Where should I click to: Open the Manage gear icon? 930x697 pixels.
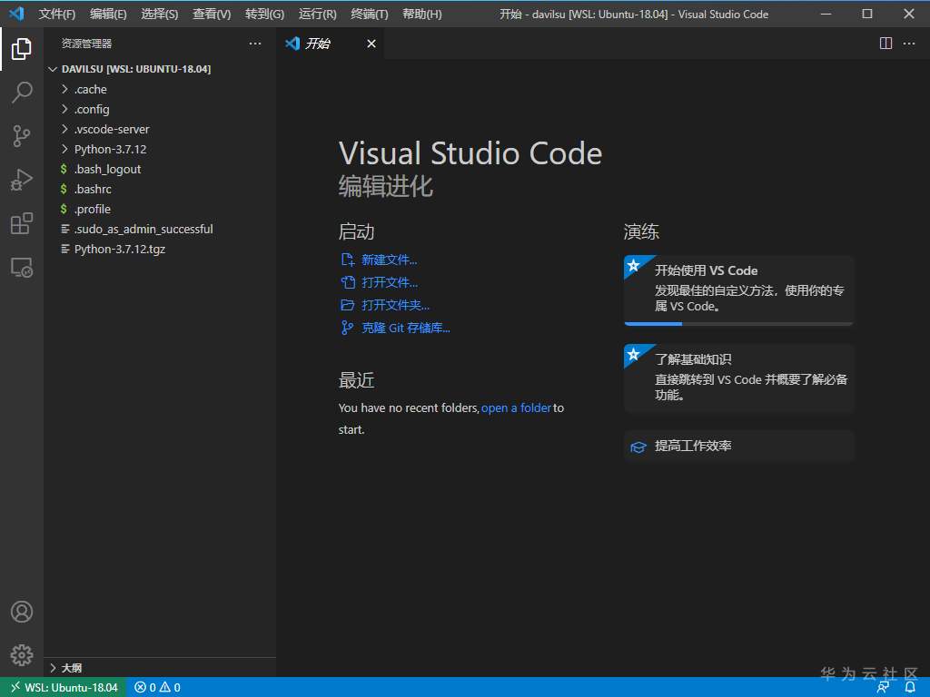coord(22,654)
